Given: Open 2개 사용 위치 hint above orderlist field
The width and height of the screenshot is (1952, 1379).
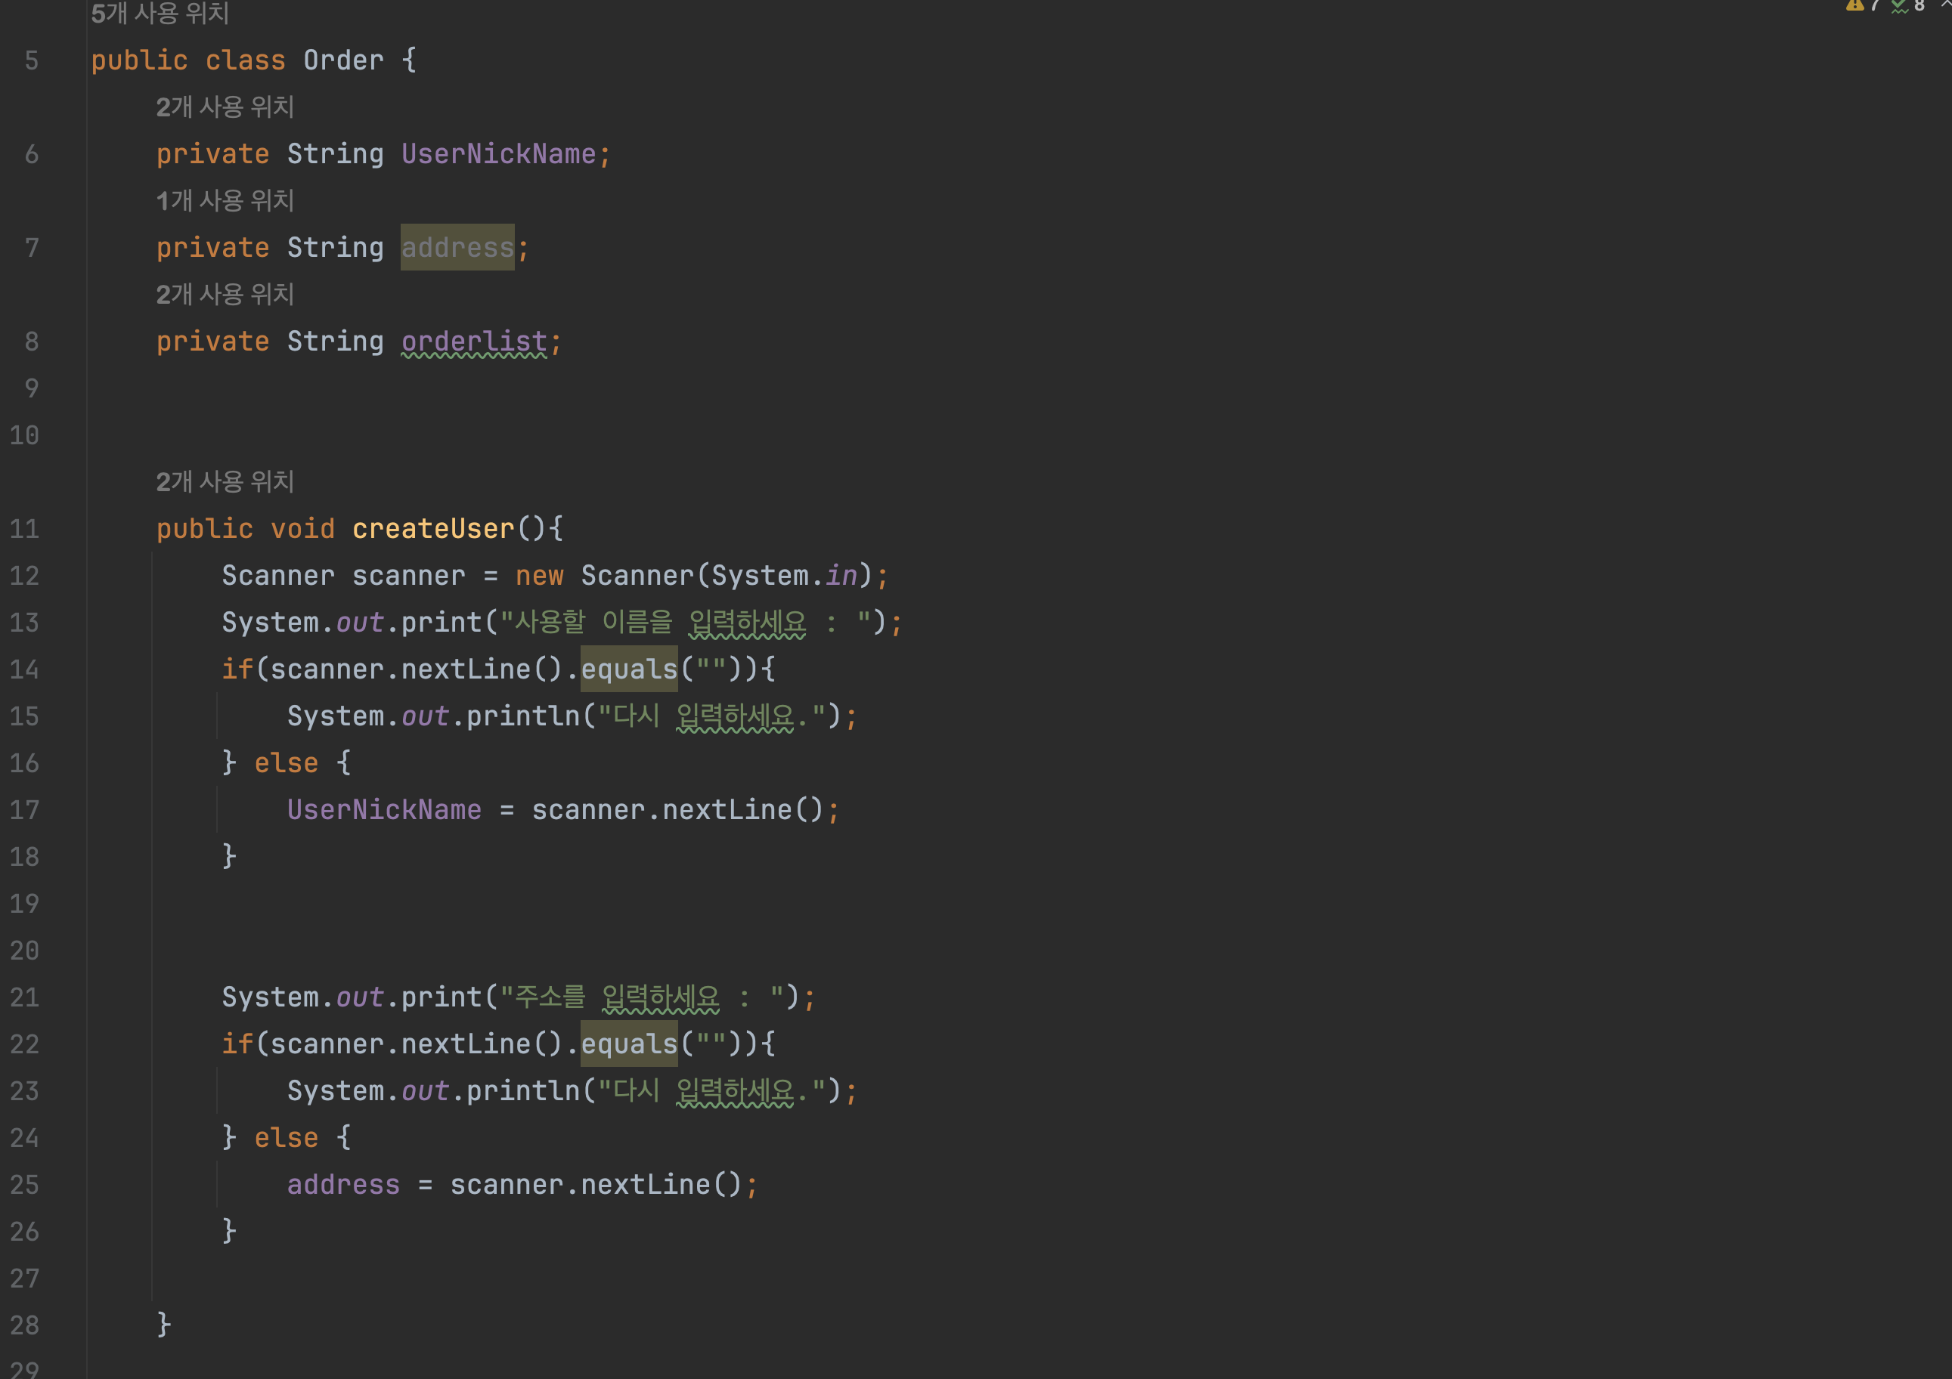Looking at the screenshot, I should pyautogui.click(x=225, y=294).
